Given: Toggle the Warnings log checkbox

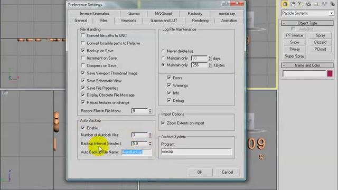Looking at the screenshot, I should pyautogui.click(x=169, y=85).
